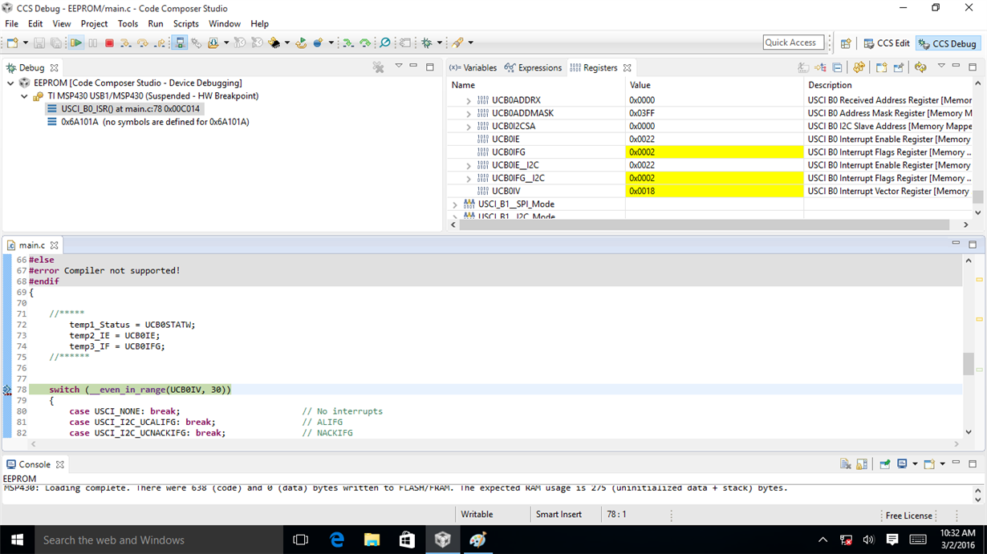Screen dimensions: 987x554
Task: Open the New file dropdown arrow
Action: coord(26,42)
